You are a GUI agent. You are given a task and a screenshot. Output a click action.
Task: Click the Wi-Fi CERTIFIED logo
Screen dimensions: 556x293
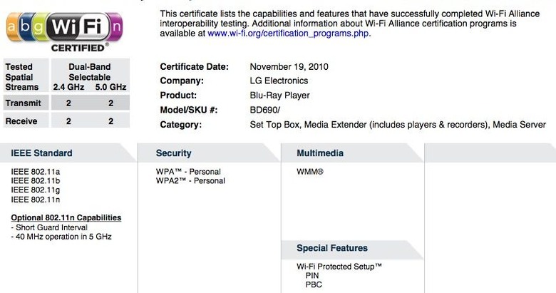pyautogui.click(x=65, y=32)
